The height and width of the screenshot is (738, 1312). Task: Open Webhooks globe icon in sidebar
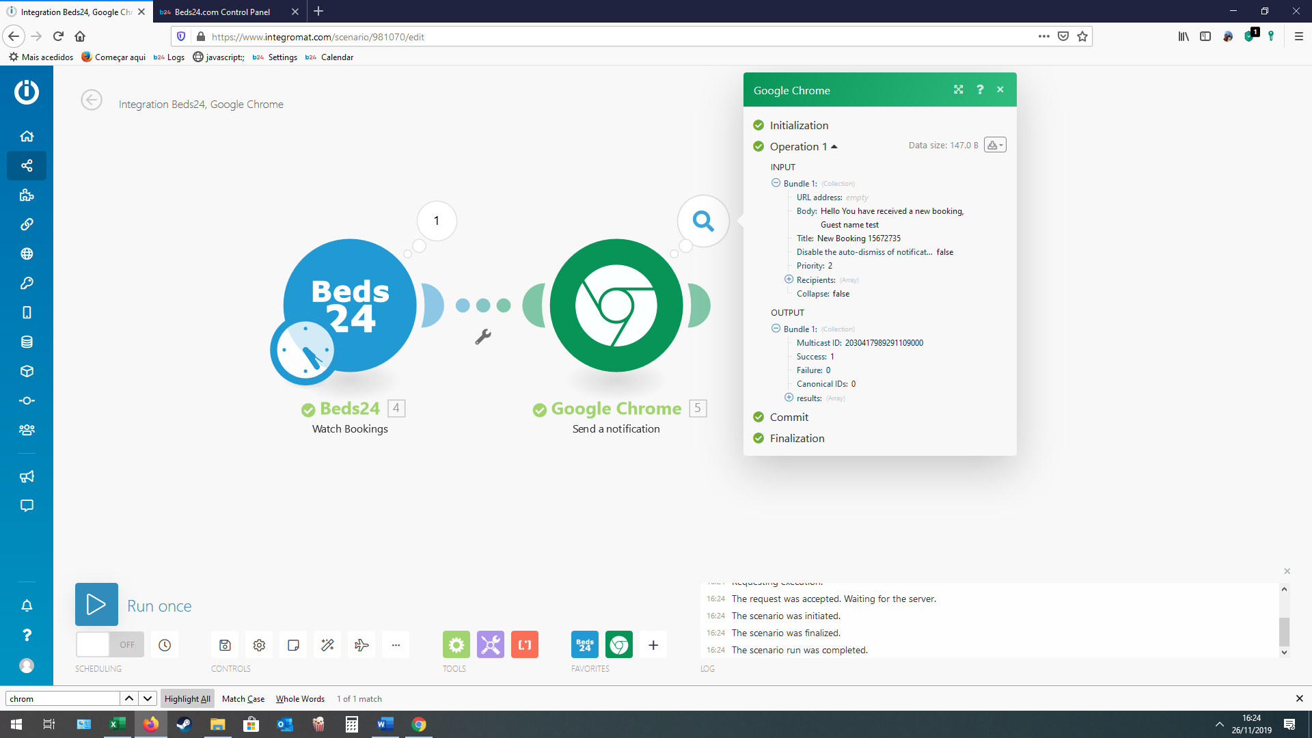pos(27,254)
